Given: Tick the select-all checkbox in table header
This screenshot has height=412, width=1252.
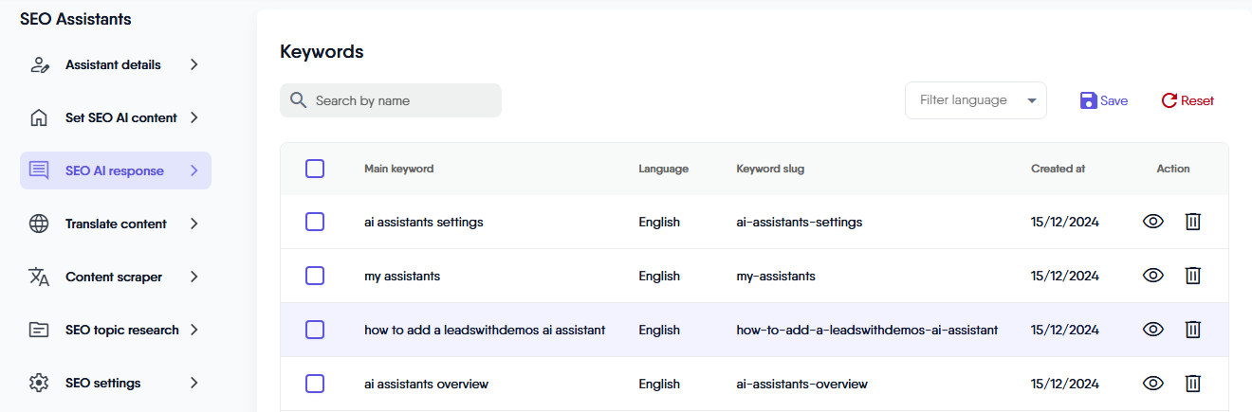Looking at the screenshot, I should coord(315,169).
